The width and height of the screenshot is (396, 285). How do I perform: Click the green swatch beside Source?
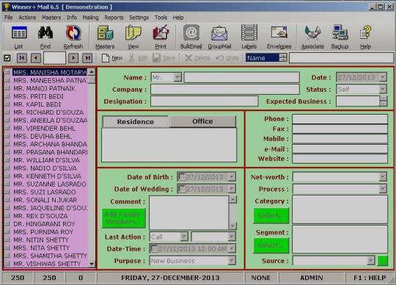tap(383, 261)
